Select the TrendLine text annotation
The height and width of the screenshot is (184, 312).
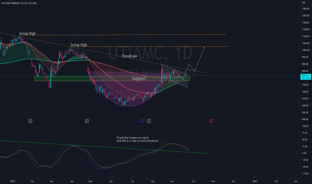(130, 56)
